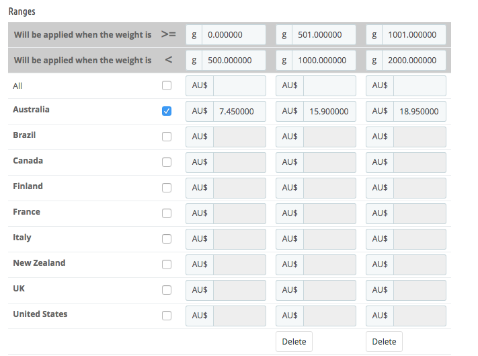Delete the 1001 to 2000 g range

384,342
